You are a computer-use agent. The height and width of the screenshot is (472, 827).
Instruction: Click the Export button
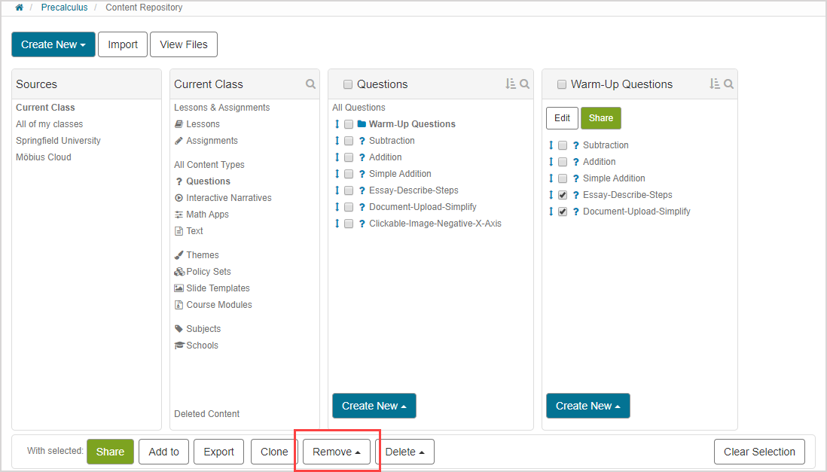coord(219,452)
